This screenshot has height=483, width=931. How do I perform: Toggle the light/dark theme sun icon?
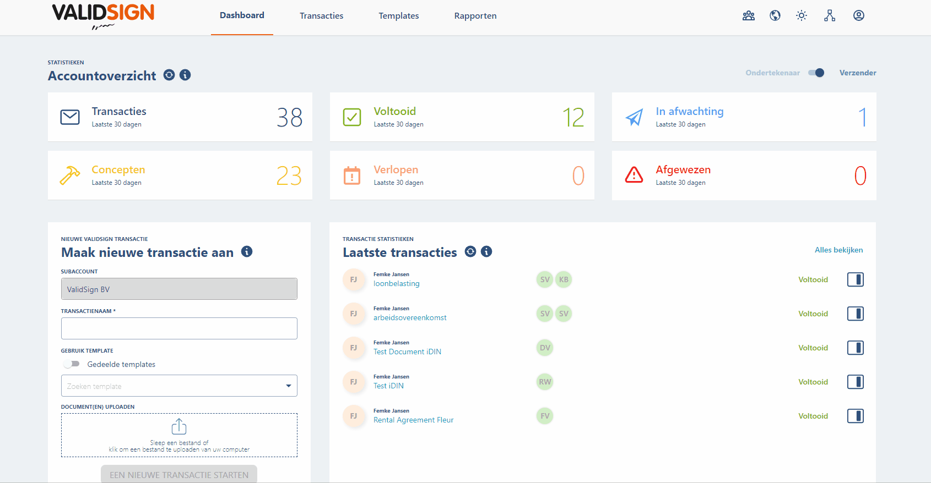(x=802, y=15)
